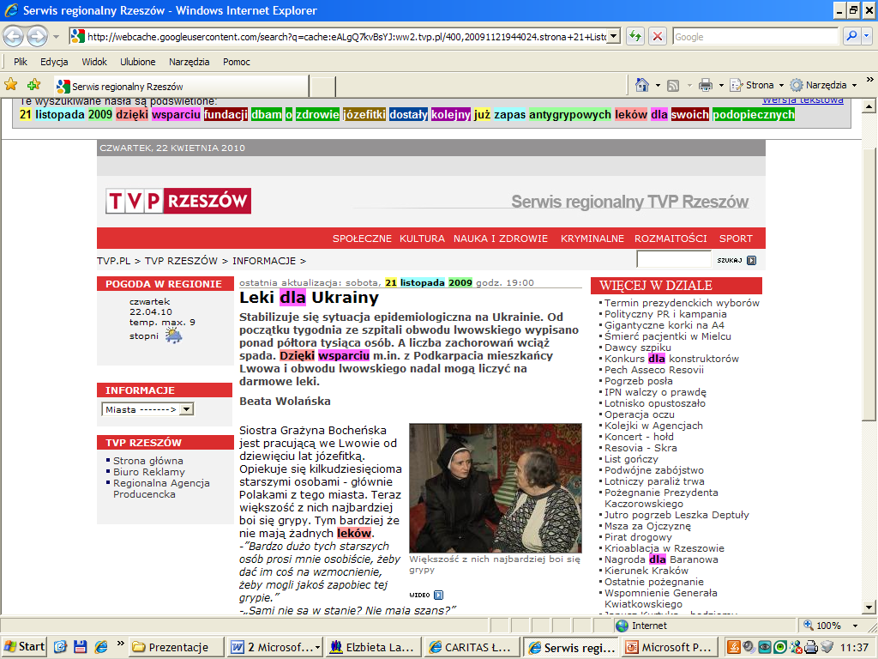The width and height of the screenshot is (878, 659).
Task: Open the Edycja menu
Action: (54, 62)
